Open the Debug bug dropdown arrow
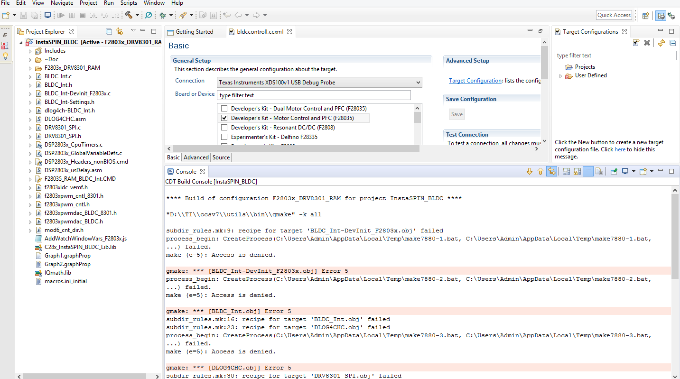680x379 pixels. tap(170, 15)
